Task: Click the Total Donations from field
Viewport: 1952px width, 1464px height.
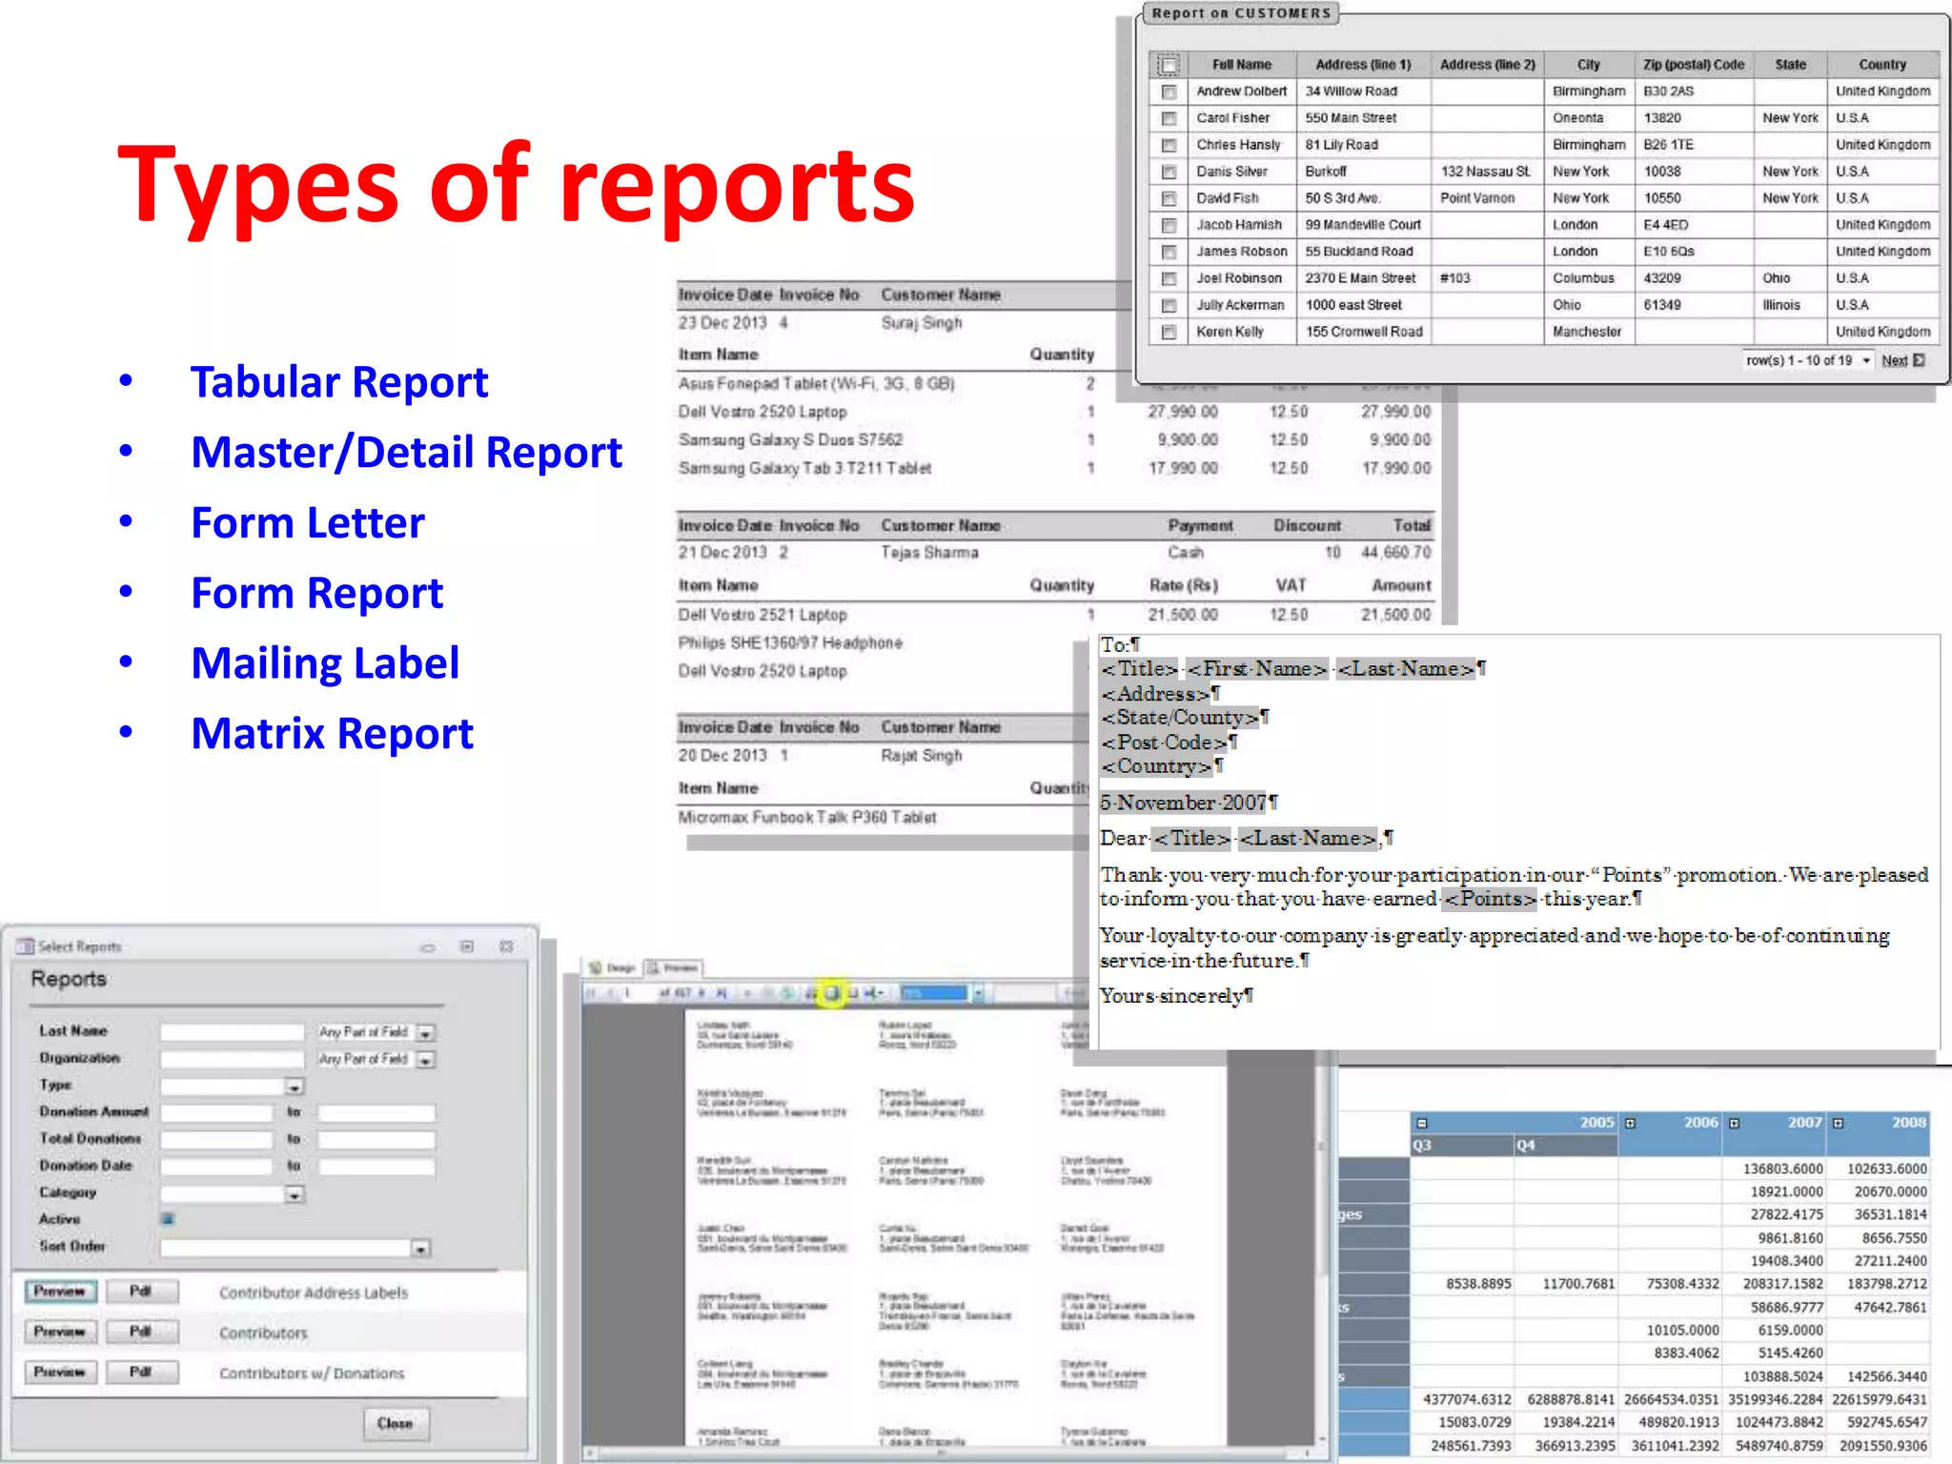Action: (x=217, y=1140)
